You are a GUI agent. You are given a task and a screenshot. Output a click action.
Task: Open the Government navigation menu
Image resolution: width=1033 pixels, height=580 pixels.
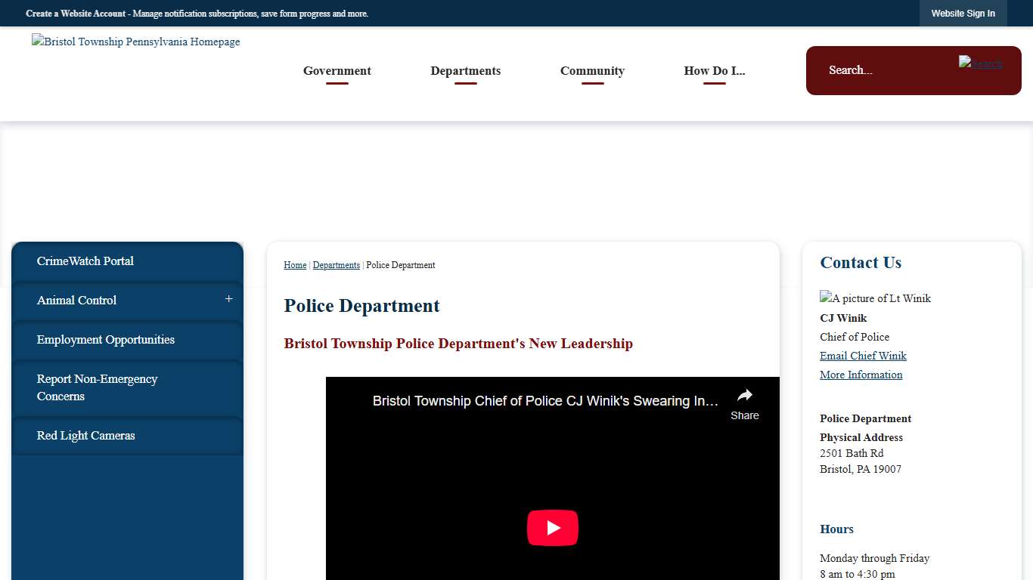pyautogui.click(x=337, y=70)
